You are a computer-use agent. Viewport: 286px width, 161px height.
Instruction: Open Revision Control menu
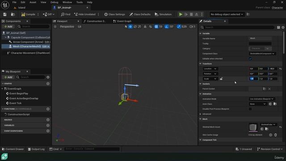tap(270, 149)
